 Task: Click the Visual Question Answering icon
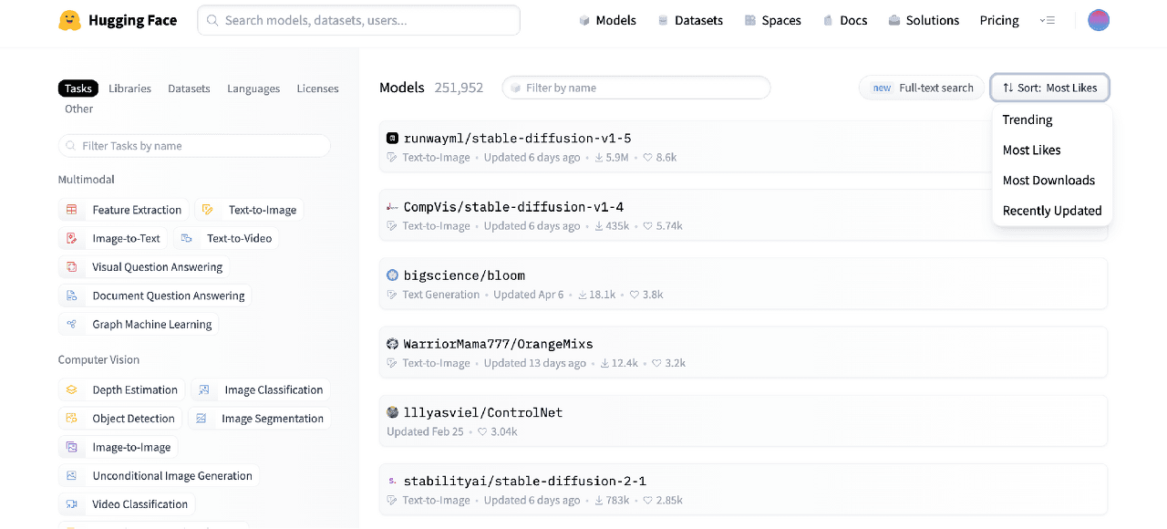point(71,267)
